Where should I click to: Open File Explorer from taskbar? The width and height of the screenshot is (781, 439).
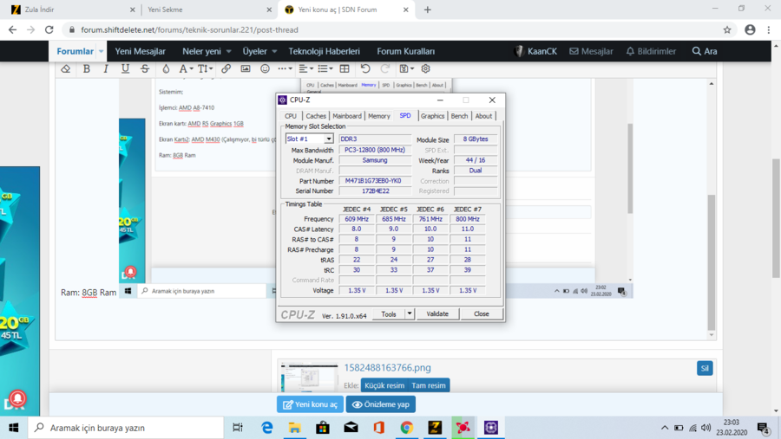[x=295, y=428]
